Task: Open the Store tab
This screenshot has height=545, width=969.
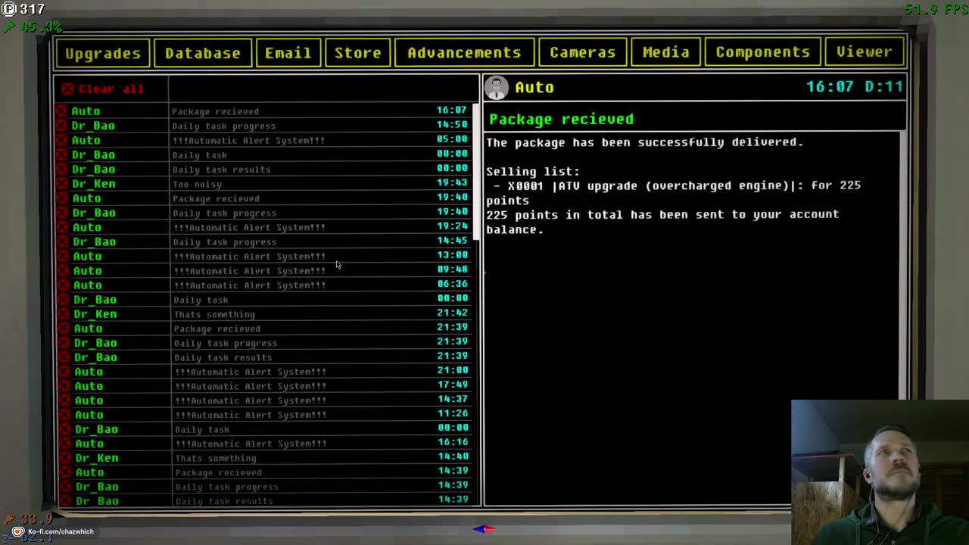Action: [x=357, y=53]
